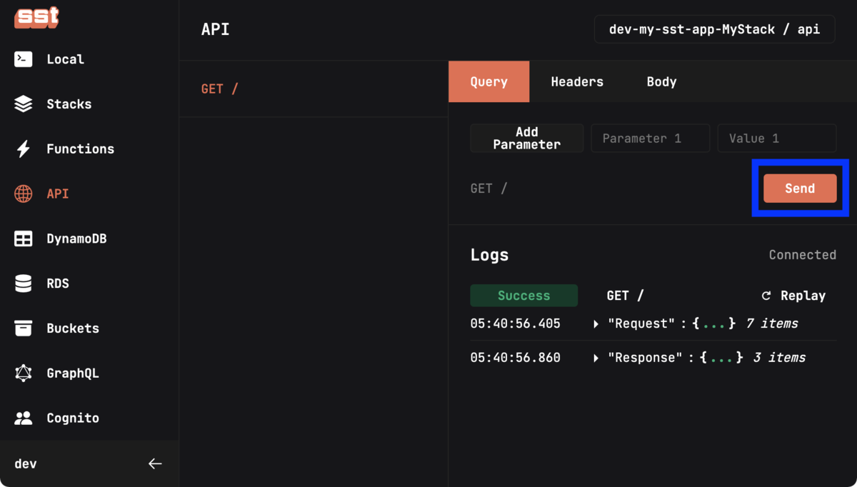Image resolution: width=857 pixels, height=487 pixels.
Task: Click the API globe icon
Action: coord(23,194)
